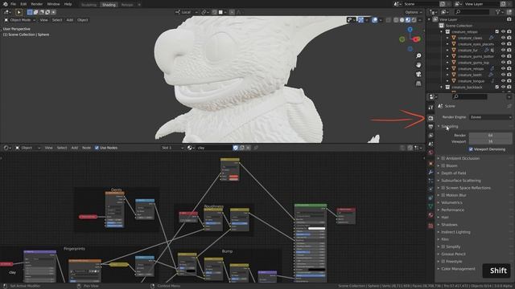515x289 pixels.
Task: Open the View Layer properties tab icon
Action: coord(431,136)
